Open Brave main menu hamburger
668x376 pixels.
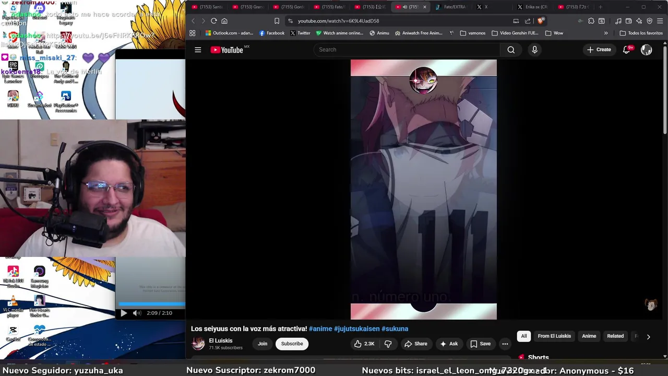(660, 21)
